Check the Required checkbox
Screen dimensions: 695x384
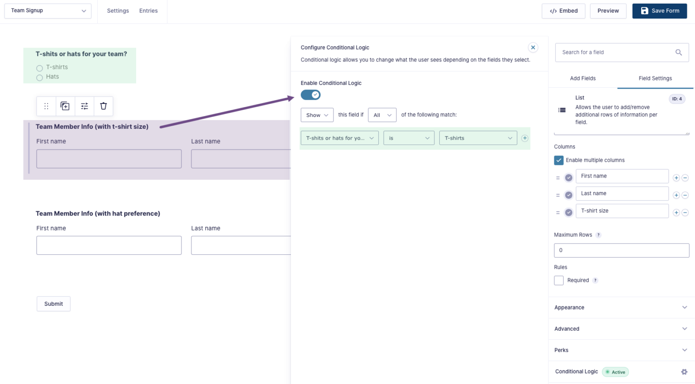tap(559, 281)
